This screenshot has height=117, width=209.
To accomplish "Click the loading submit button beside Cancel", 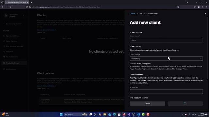I will (x=185, y=104).
